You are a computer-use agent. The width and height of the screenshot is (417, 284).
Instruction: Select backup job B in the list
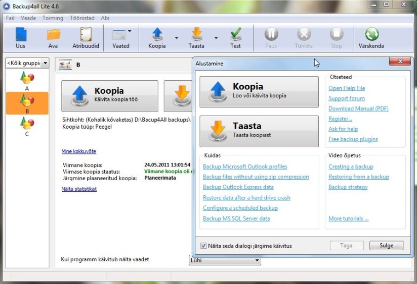tap(27, 103)
